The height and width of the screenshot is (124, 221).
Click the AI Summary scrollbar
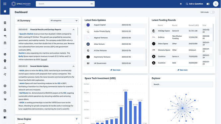[78, 31]
